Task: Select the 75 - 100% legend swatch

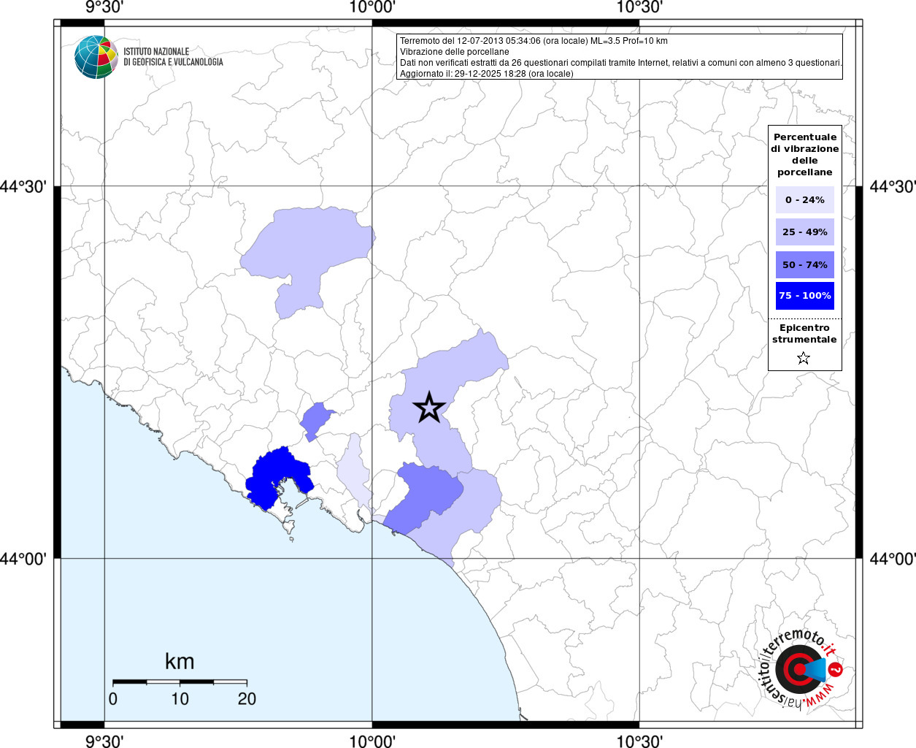Action: pyautogui.click(x=805, y=295)
